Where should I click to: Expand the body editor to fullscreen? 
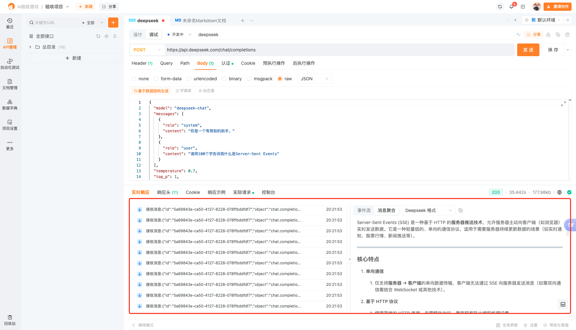click(564, 104)
